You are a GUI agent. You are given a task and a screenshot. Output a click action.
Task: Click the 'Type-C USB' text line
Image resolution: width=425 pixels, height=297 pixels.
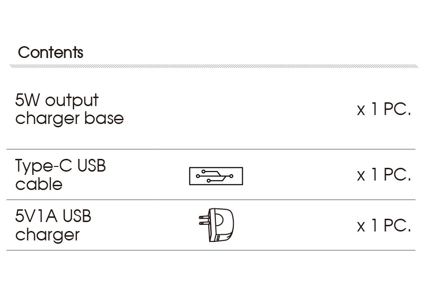60,166
